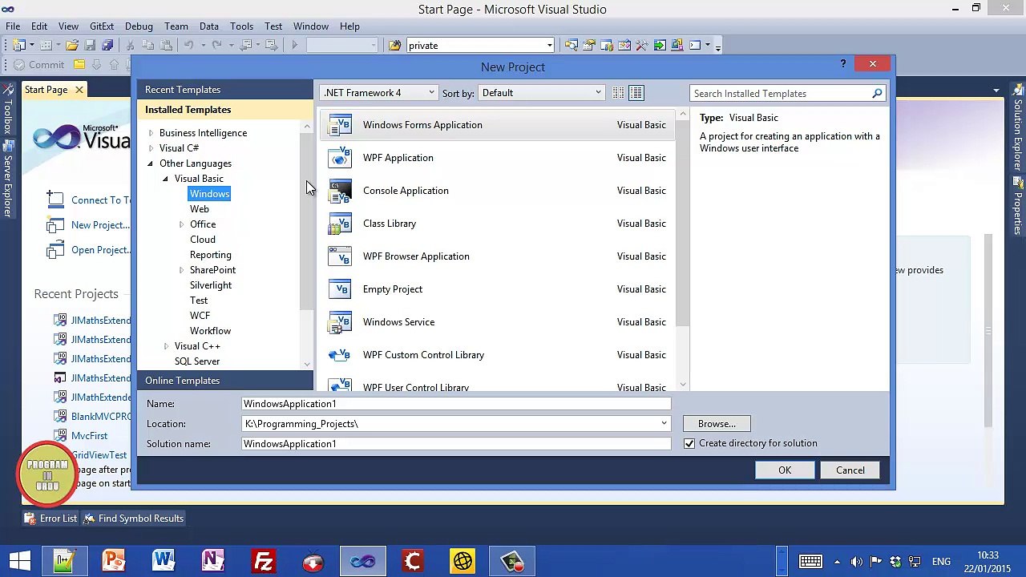Open the Location path dropdown arrow
Image resolution: width=1026 pixels, height=577 pixels.
point(664,424)
